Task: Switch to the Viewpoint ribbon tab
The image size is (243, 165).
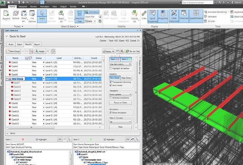Action: coord(23,6)
